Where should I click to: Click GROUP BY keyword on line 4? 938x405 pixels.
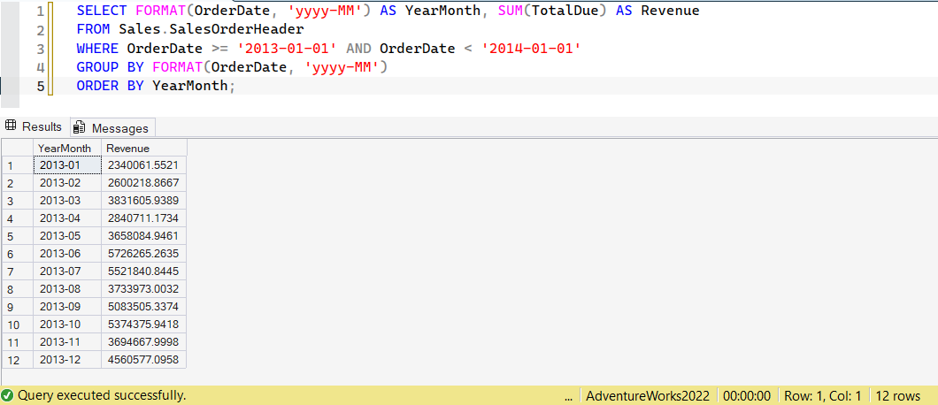(x=110, y=67)
